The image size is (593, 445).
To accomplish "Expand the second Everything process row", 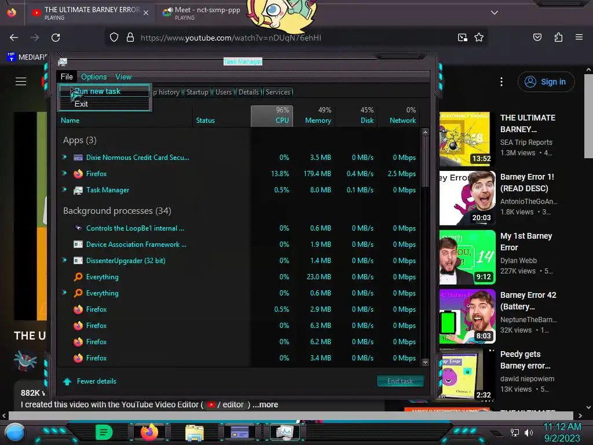I will click(x=64, y=293).
